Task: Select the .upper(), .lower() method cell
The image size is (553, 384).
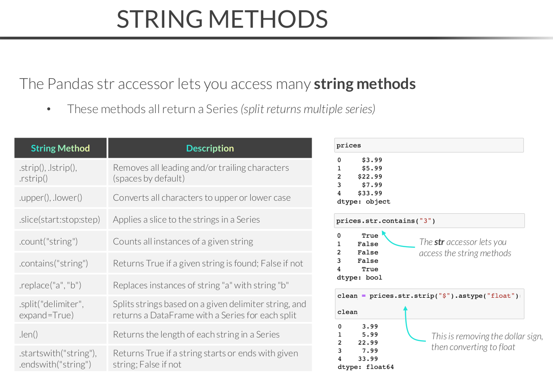Action: point(60,198)
